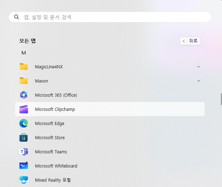Screen dimensions: 222x187
Task: Launch Microsoft Edge from its icon
Action: coord(24,123)
